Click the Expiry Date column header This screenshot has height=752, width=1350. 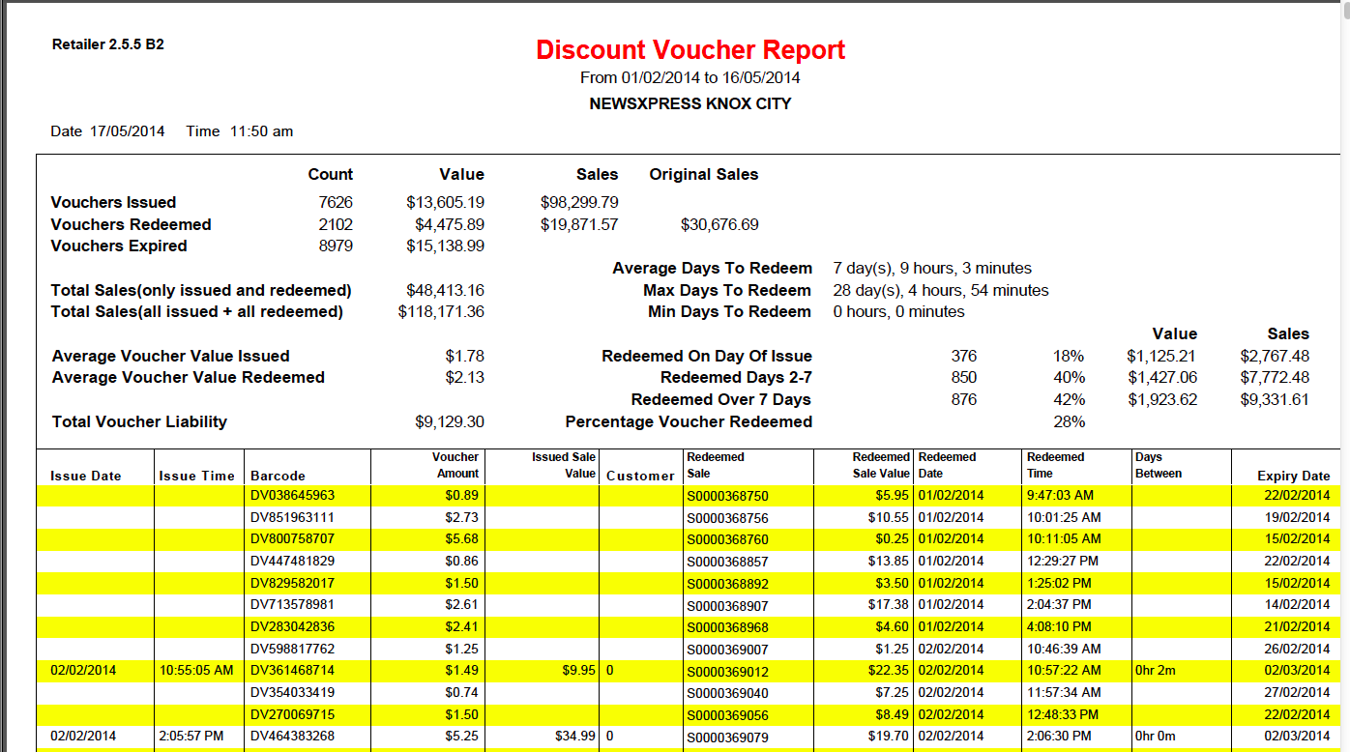1293,476
